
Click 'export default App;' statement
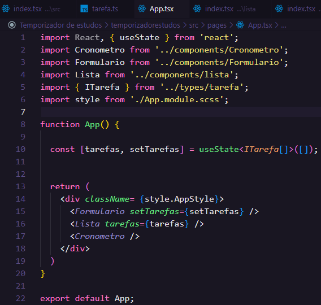coord(87,299)
